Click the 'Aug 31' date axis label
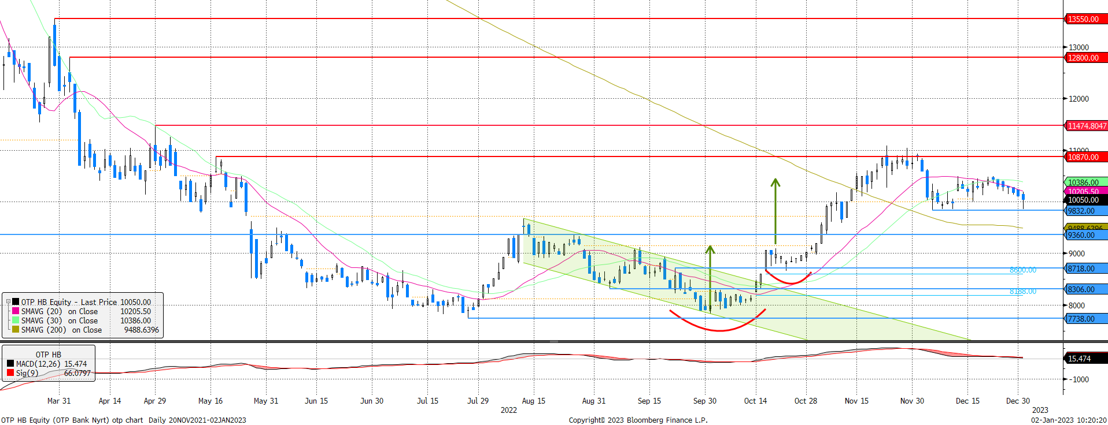This screenshot has height=425, width=1108. point(594,401)
